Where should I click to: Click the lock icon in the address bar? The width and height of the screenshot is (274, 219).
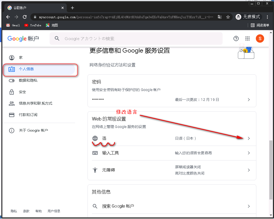[x=35, y=17]
